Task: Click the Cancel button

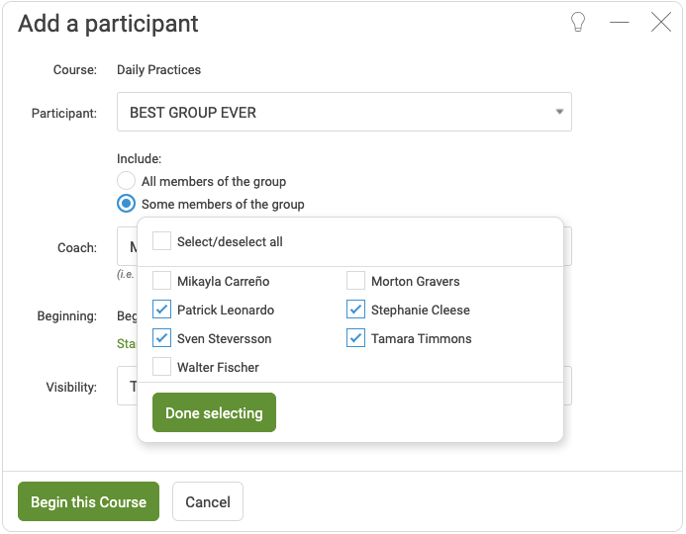Action: point(208,501)
